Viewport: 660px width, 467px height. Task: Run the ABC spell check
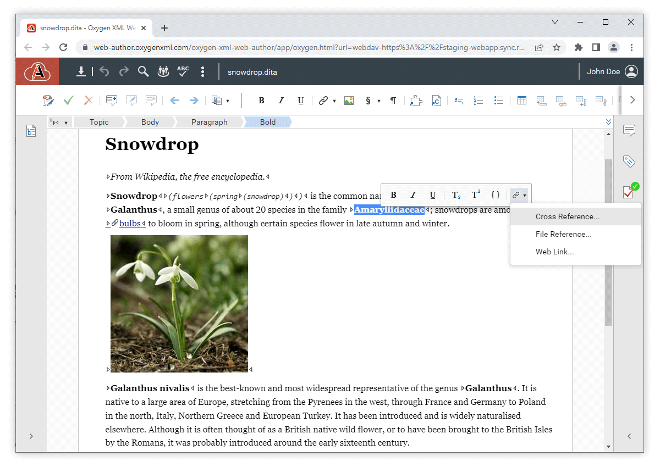click(x=183, y=71)
